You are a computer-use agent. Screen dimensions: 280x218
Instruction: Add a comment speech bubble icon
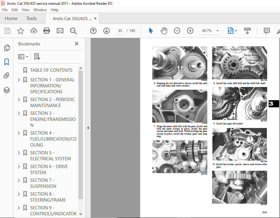267,31
